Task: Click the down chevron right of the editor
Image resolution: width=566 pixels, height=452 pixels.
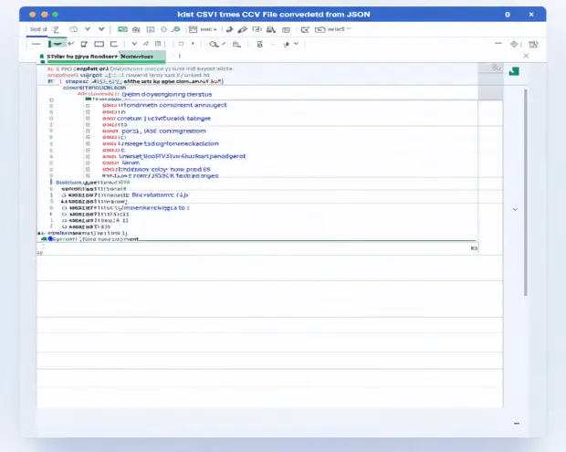Action: click(x=515, y=209)
